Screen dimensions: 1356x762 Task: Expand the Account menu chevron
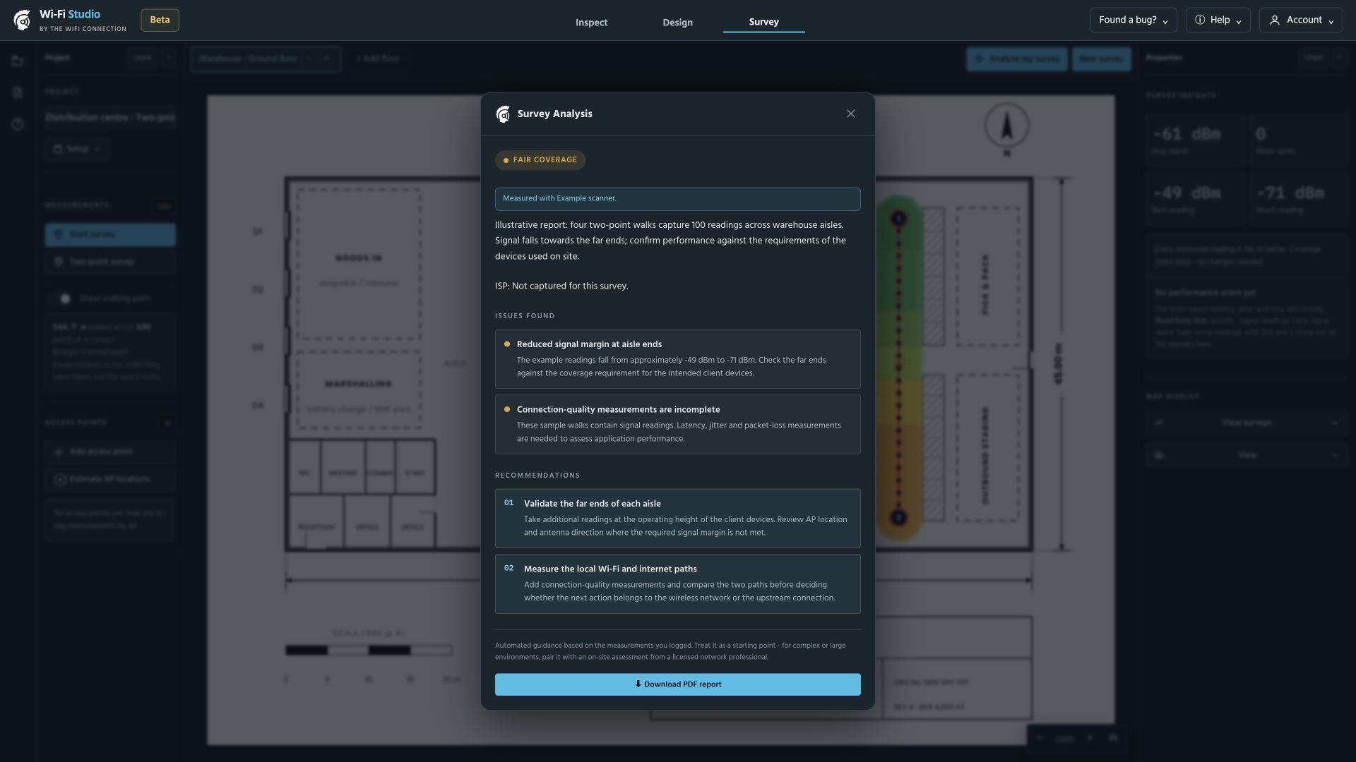point(1331,22)
